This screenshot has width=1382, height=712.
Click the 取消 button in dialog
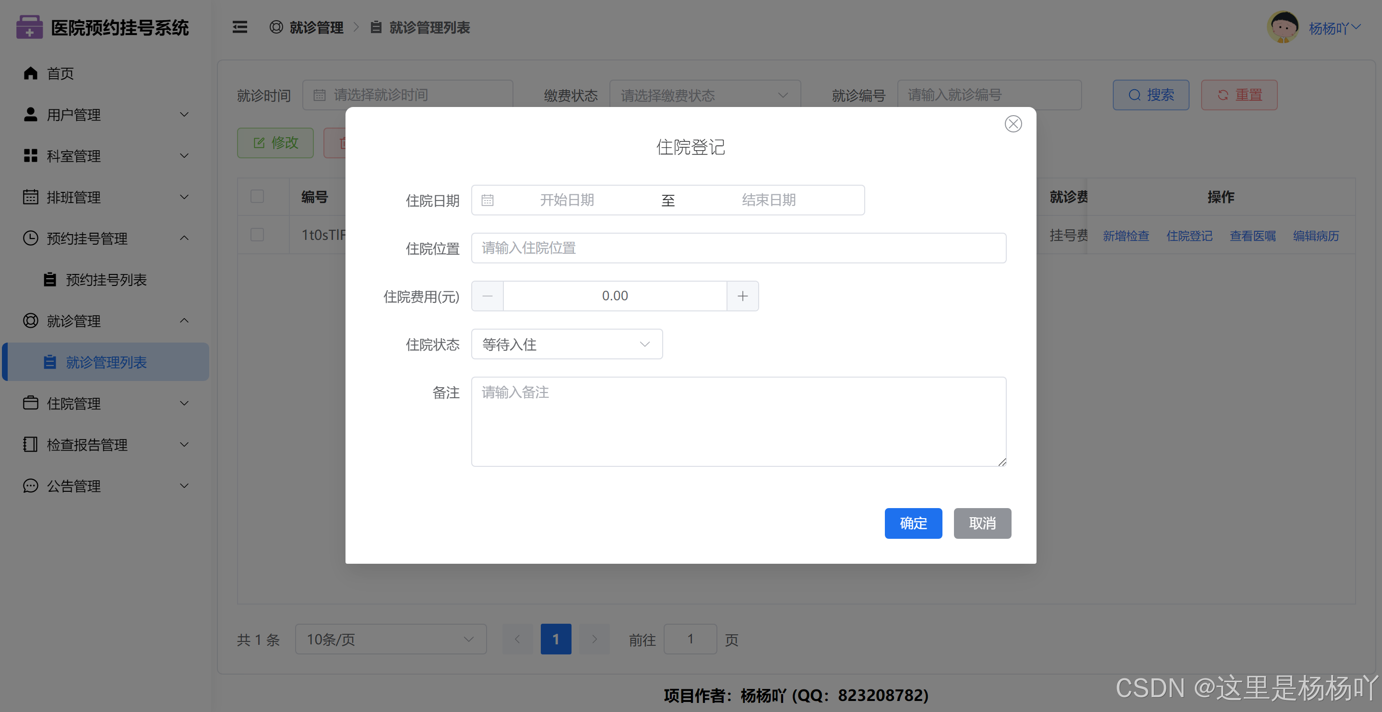pos(982,523)
